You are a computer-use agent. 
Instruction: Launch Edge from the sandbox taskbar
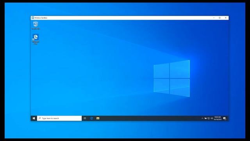(92, 118)
